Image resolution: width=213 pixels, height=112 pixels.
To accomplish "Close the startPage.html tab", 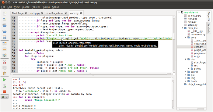I will (x=66, y=13).
